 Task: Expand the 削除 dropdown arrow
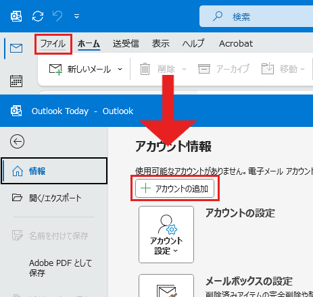184,69
